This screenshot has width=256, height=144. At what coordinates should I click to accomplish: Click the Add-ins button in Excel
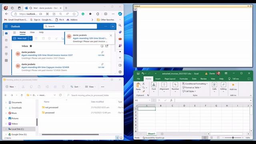[x=233, y=87]
